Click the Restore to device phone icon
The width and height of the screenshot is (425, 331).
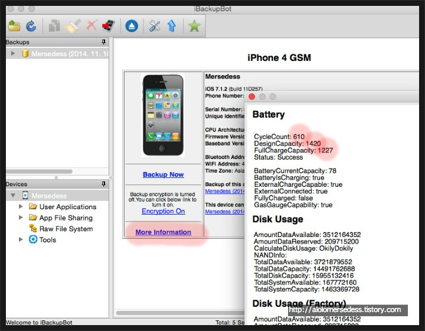(109, 26)
